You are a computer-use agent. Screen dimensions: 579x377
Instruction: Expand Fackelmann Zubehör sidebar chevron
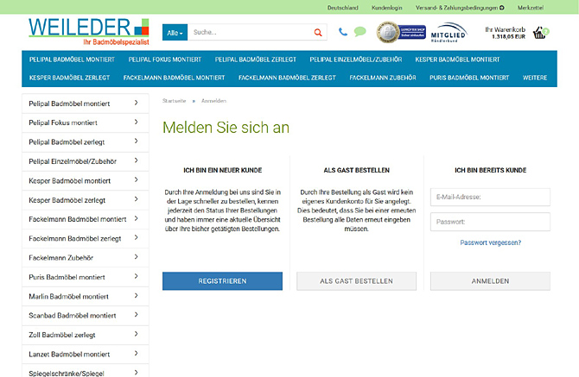point(136,257)
